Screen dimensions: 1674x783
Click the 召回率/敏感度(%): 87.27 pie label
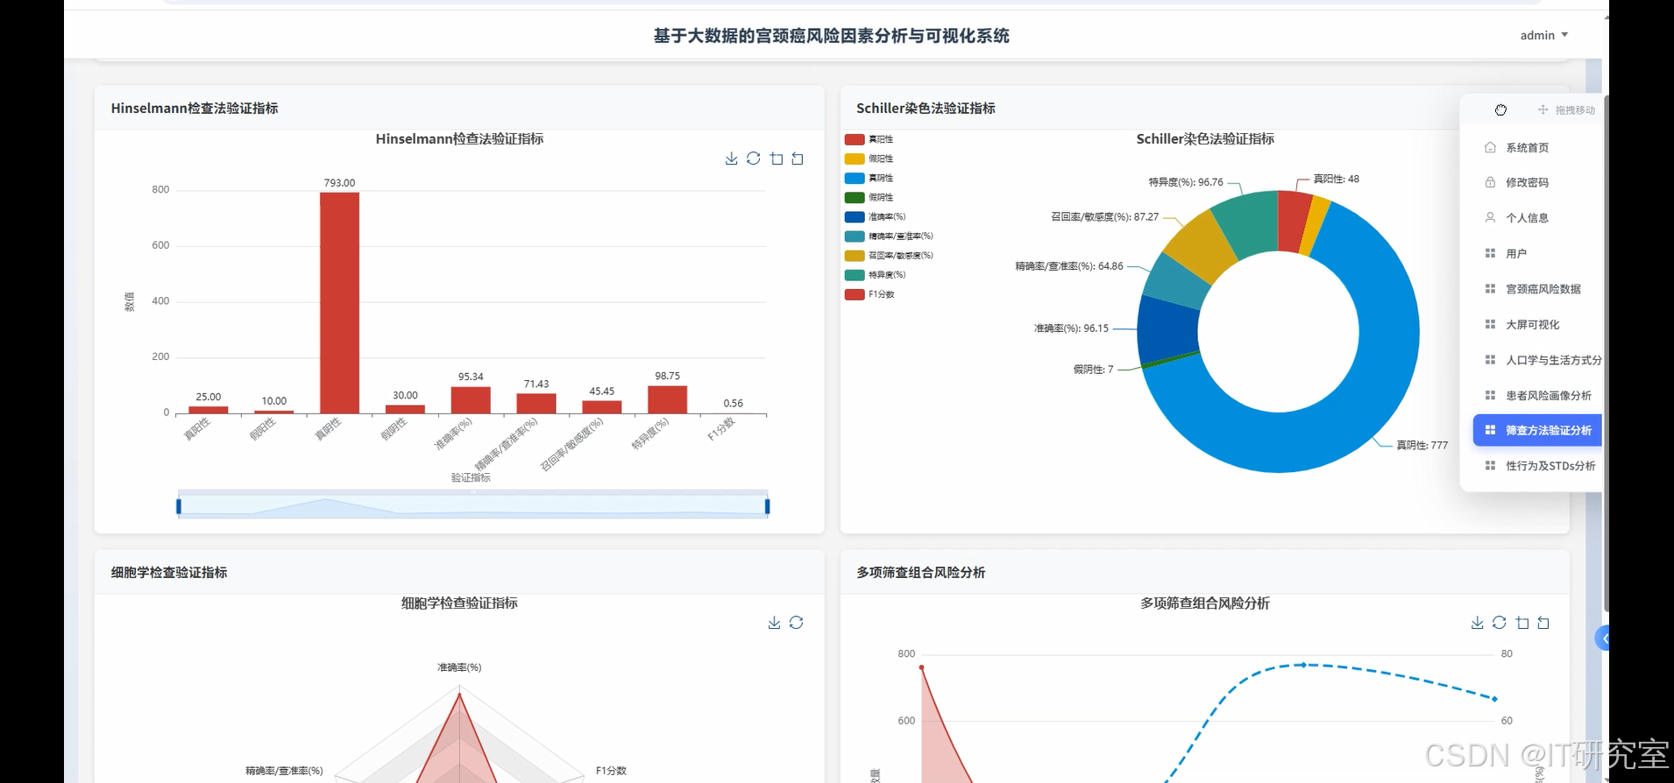click(x=1104, y=216)
